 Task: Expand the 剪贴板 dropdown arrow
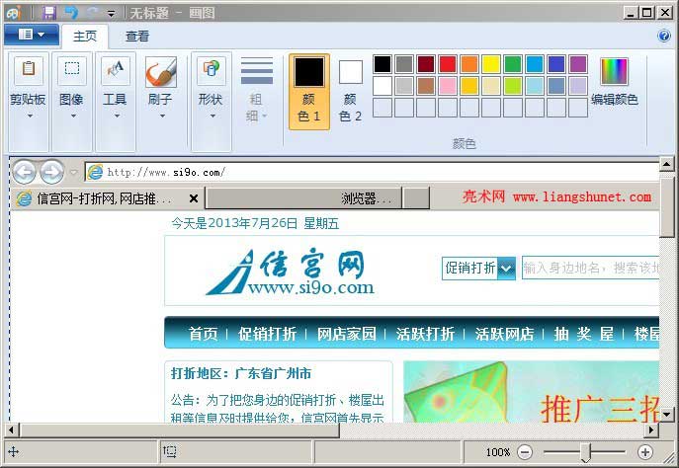30,116
